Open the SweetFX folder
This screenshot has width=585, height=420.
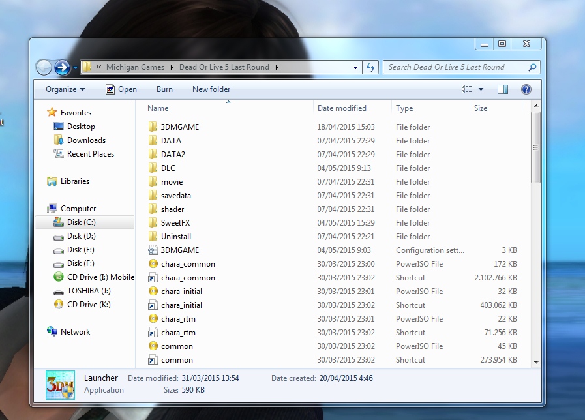coord(175,223)
